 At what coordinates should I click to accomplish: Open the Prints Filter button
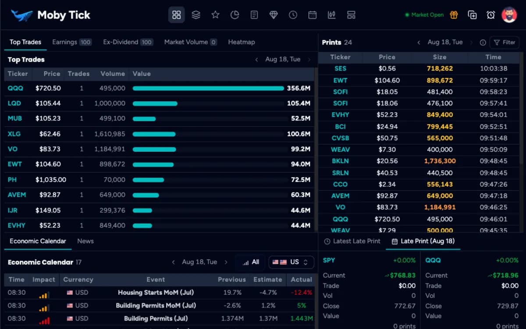point(505,43)
